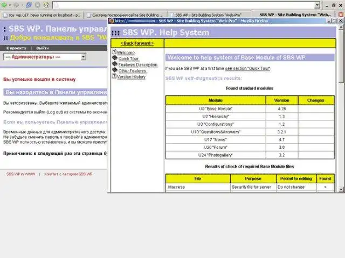
Task: Click the green Back navigation arrow
Action: tap(4, 5)
